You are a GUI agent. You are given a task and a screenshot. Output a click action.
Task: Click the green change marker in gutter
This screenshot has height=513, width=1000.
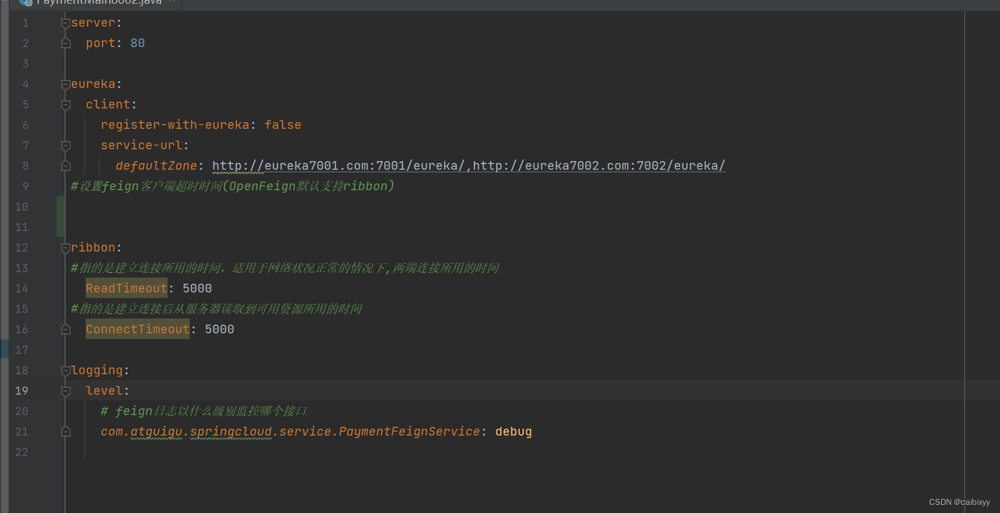(x=61, y=216)
